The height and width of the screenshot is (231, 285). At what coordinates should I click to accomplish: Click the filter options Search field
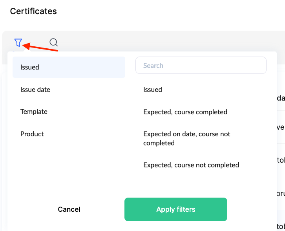201,66
